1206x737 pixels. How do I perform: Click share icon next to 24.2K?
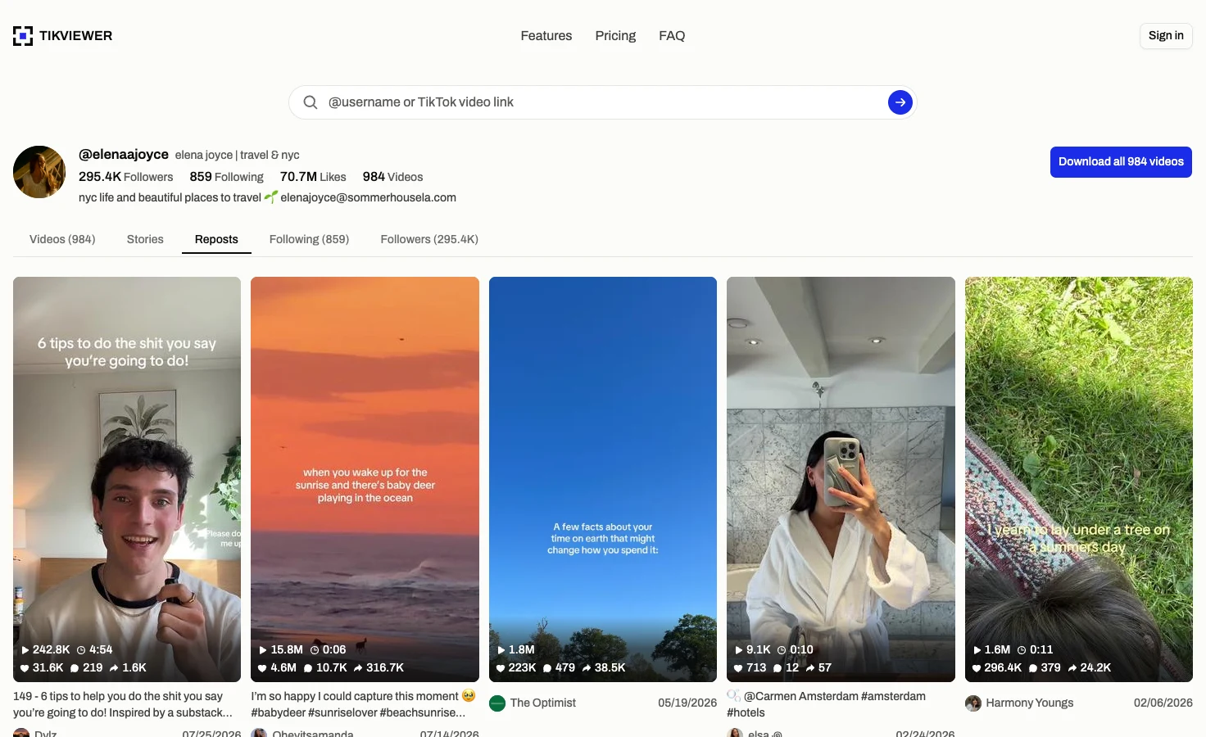pyautogui.click(x=1072, y=668)
